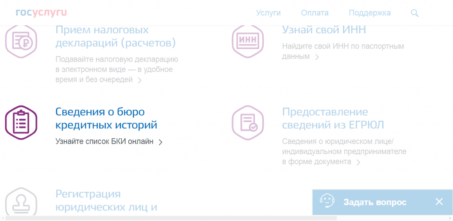Click chevron after Узнайте список БКИ онлайн

[x=161, y=142]
